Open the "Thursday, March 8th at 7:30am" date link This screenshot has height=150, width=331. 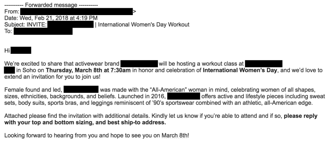(x=88, y=70)
